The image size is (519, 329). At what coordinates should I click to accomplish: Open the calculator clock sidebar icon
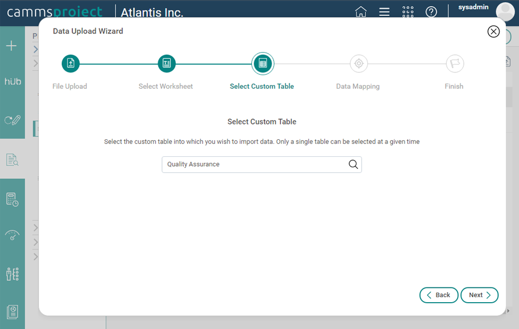point(13,200)
